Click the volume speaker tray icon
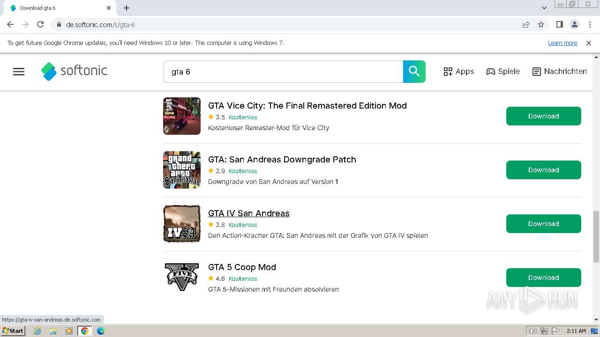Image resolution: width=600 pixels, height=337 pixels. pos(533,331)
